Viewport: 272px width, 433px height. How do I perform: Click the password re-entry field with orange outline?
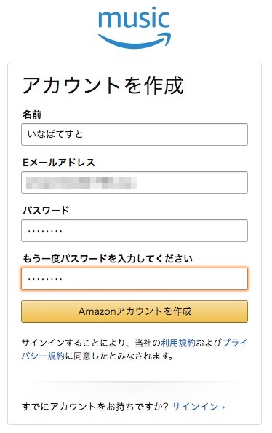(135, 278)
